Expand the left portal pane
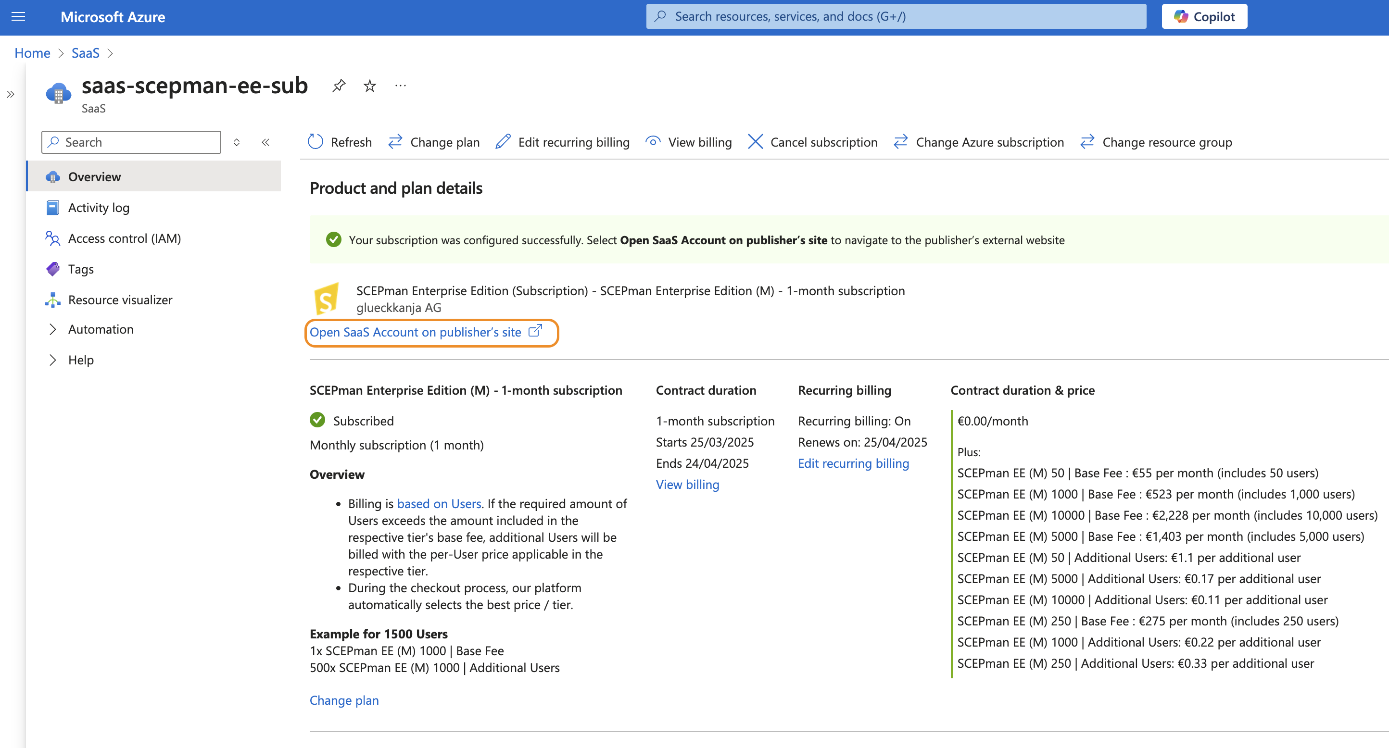 tap(11, 95)
